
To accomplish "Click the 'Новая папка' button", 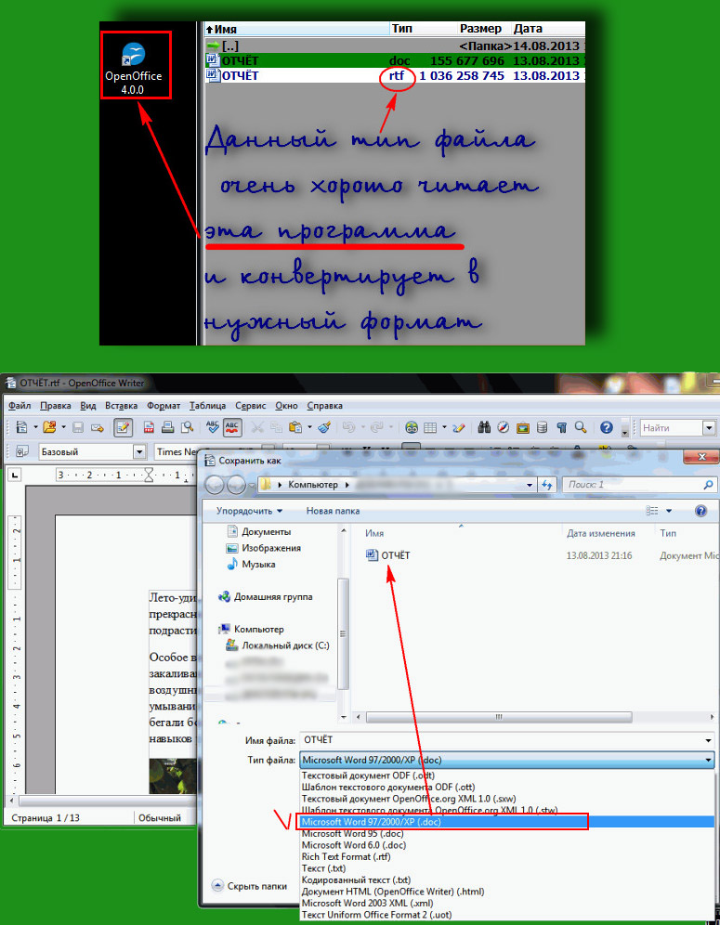I will click(333, 510).
